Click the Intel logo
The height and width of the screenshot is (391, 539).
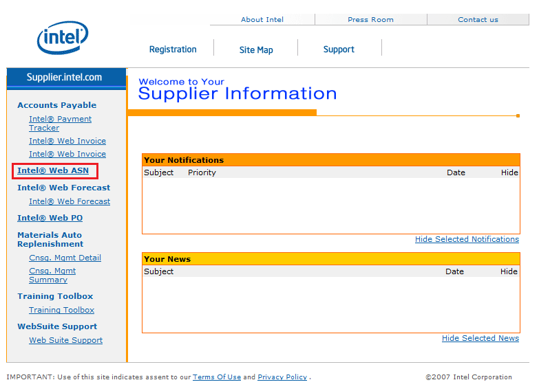[x=63, y=37]
